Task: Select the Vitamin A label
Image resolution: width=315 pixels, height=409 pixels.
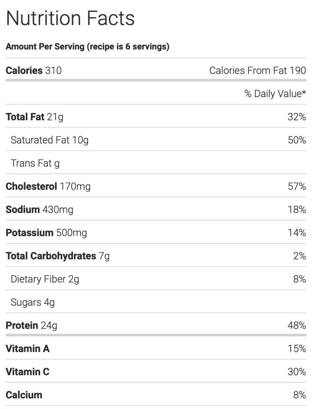Action: pyautogui.click(x=28, y=349)
